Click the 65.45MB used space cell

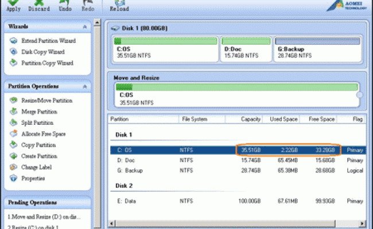tap(287, 160)
